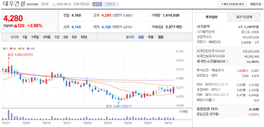Click the help icon beside PBR BPS (2022.12)
The width and height of the screenshot is (264, 127).
227,95
